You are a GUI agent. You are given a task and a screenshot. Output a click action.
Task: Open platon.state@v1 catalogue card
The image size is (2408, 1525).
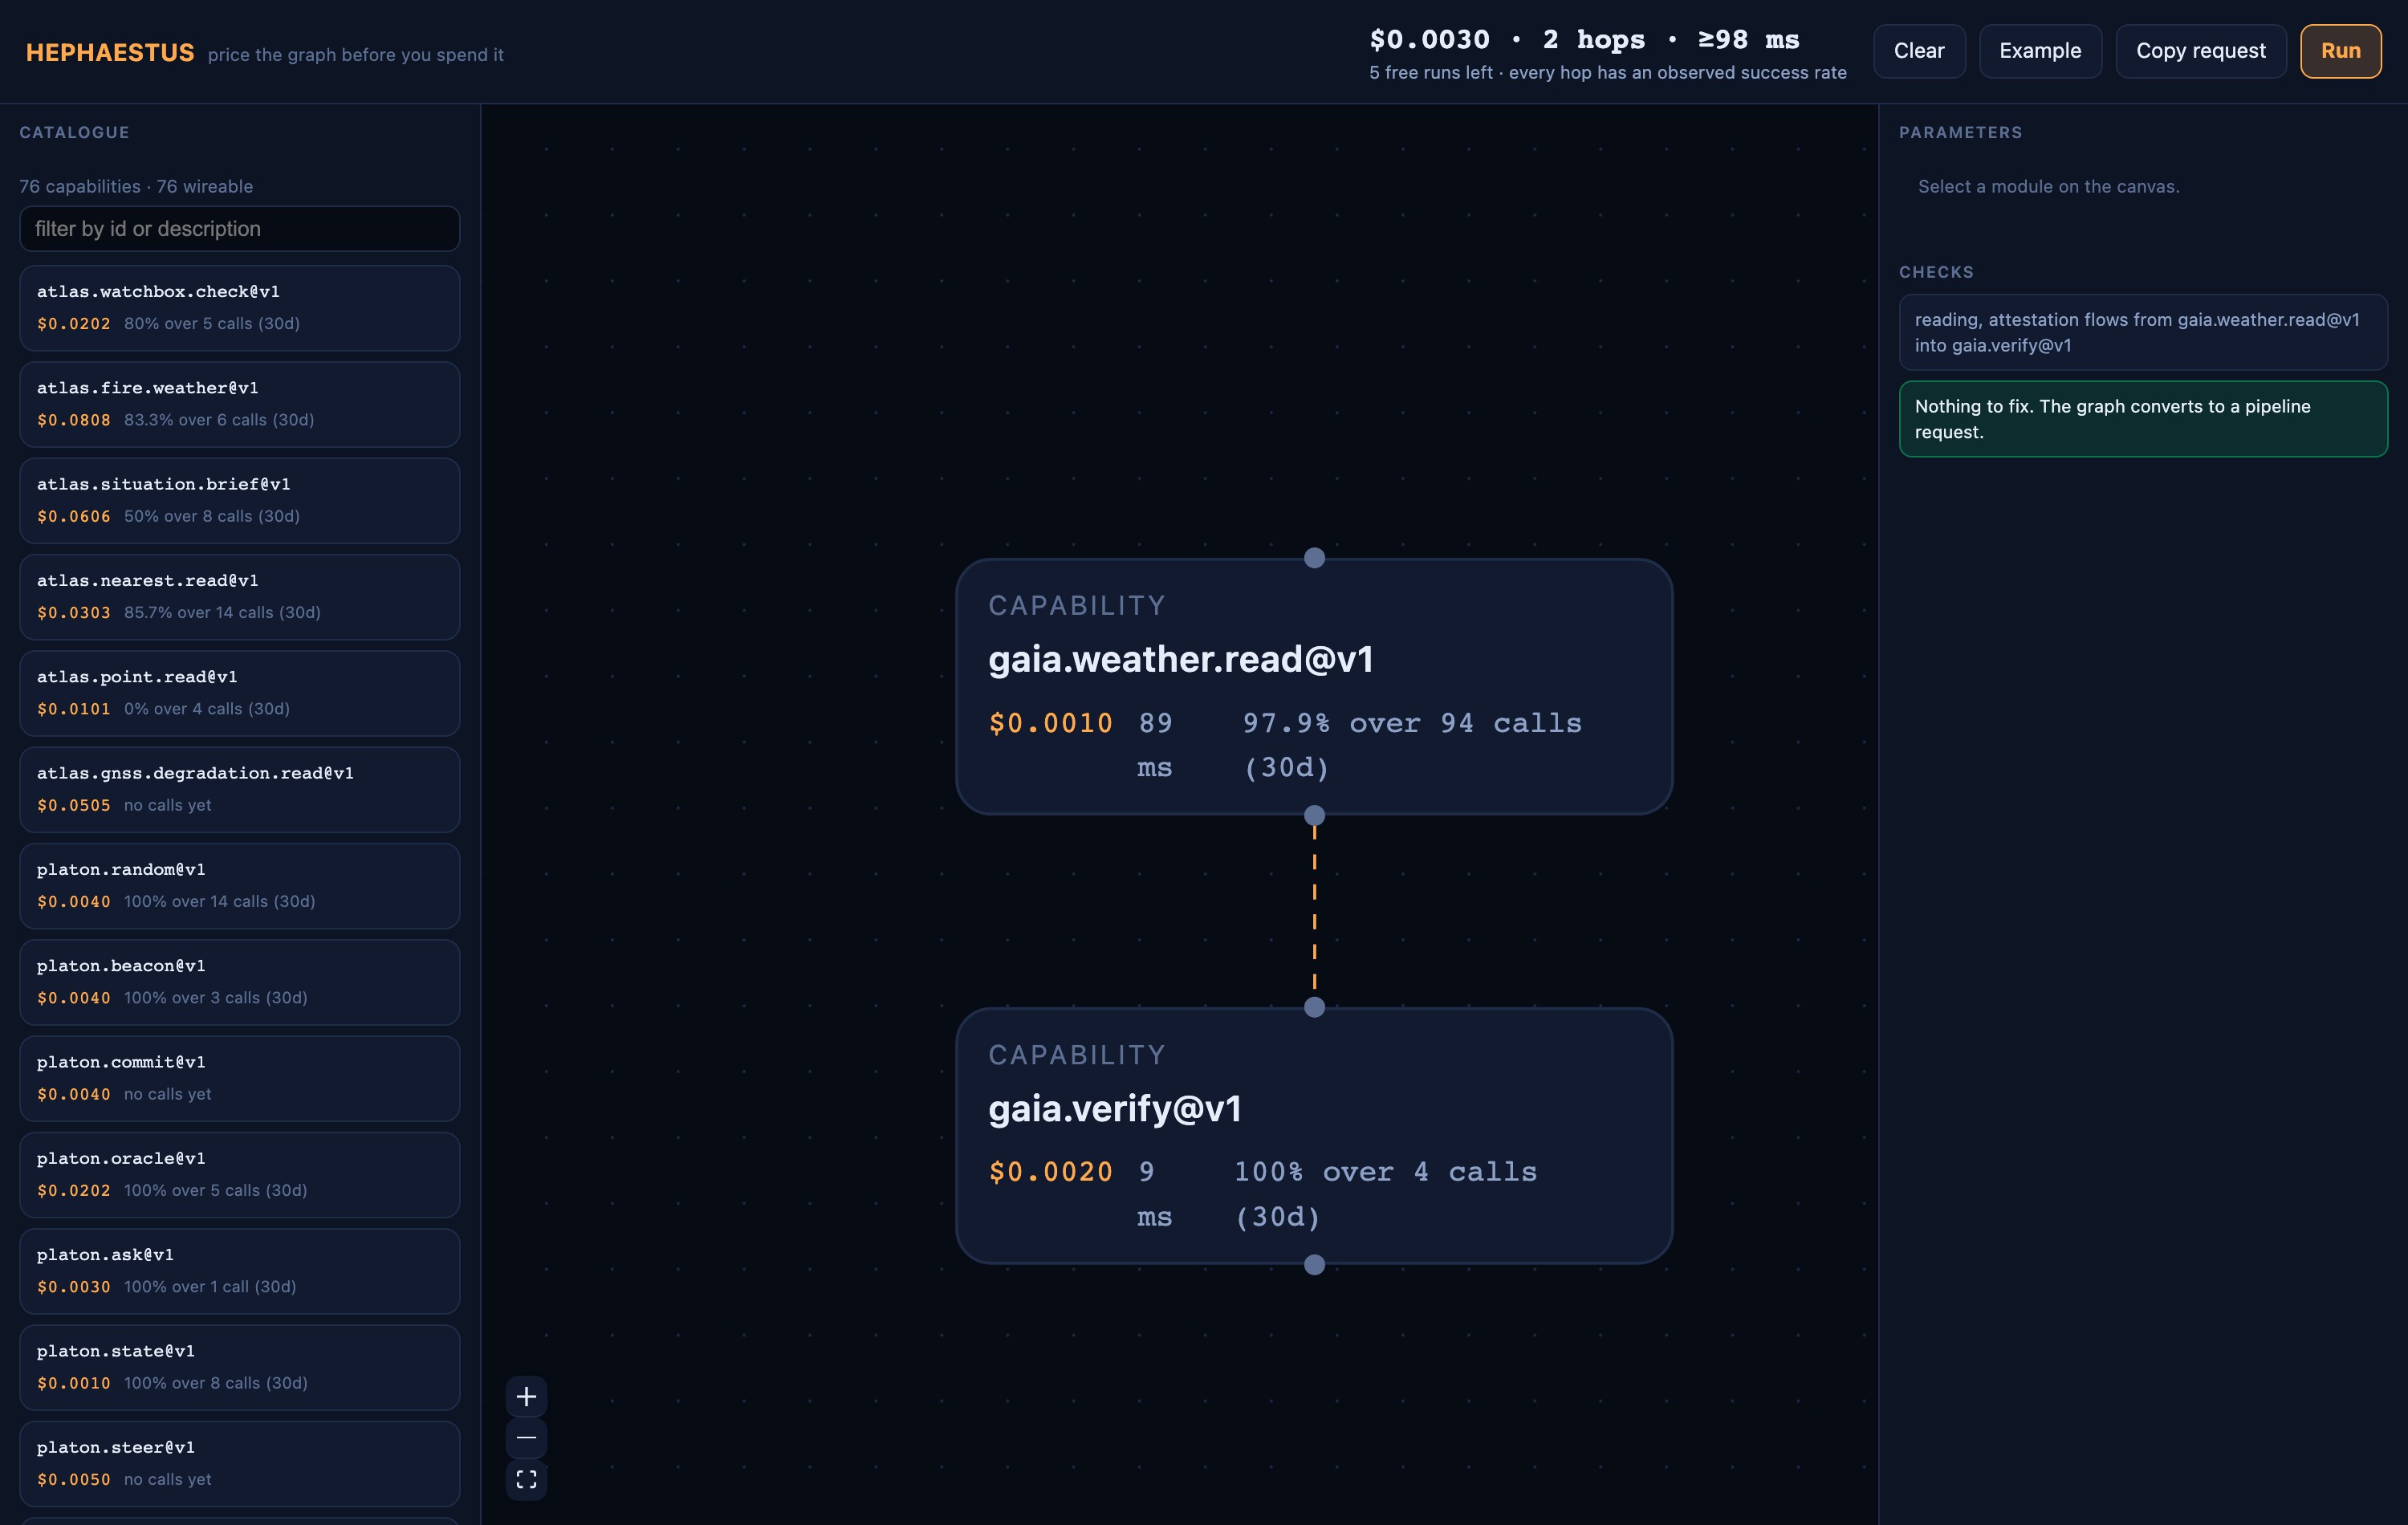point(240,1367)
